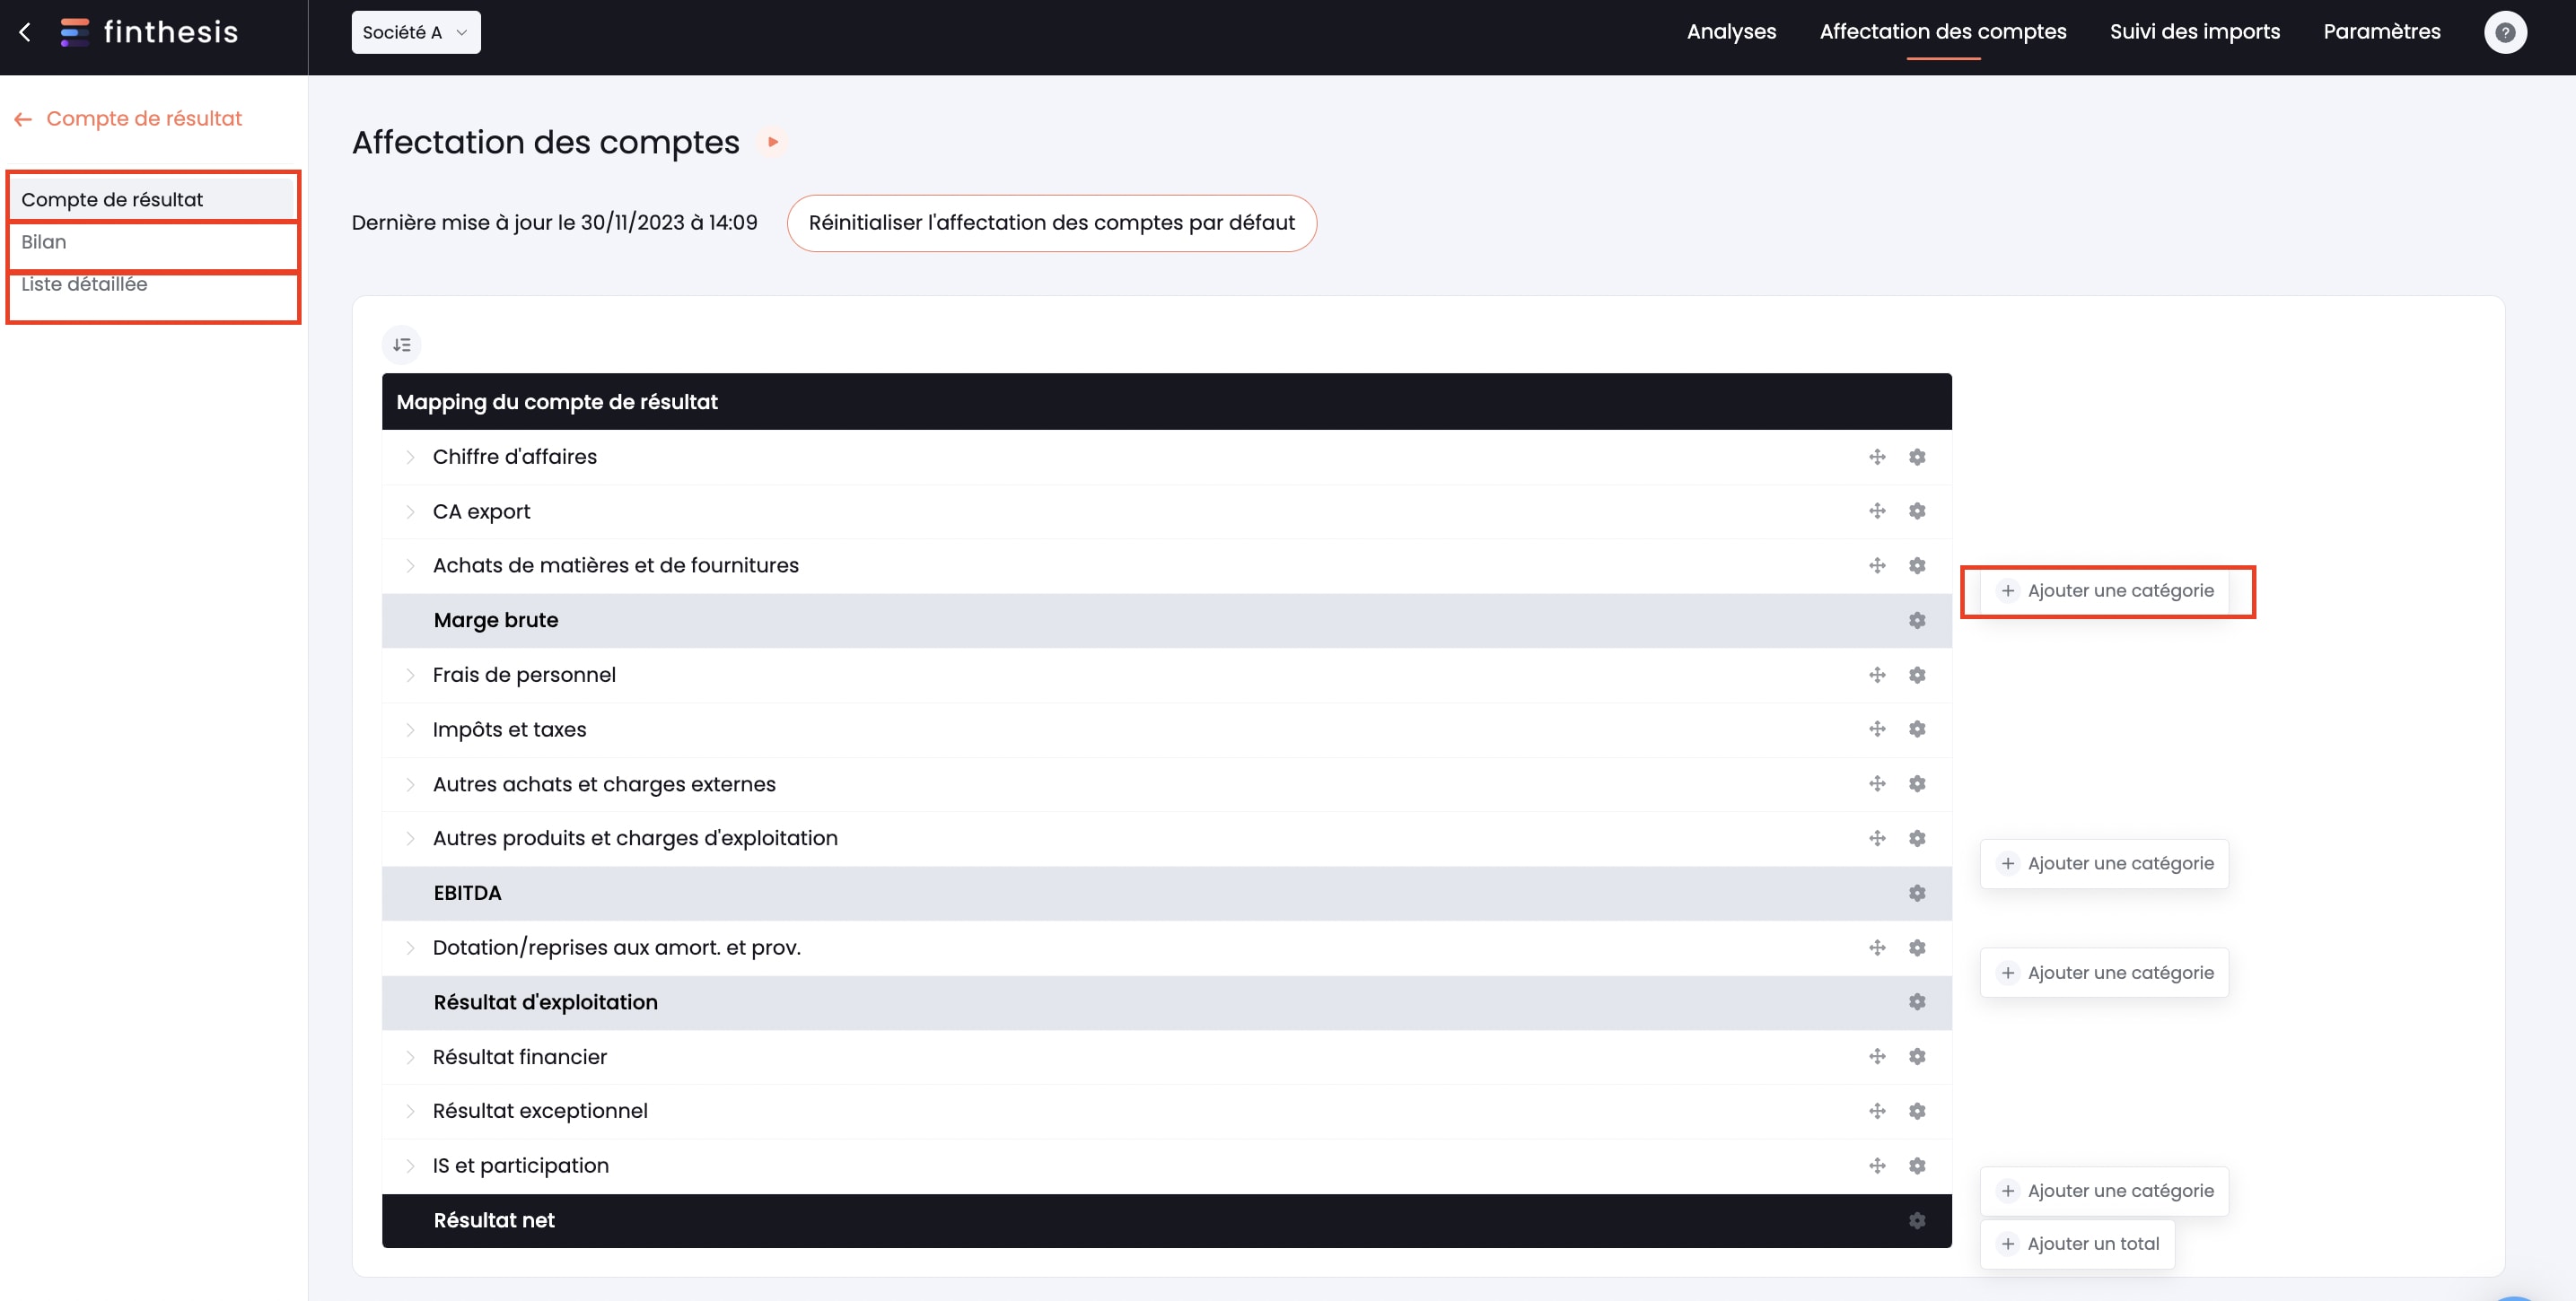Click Ajouter une catégorie beside Marge brute
Screen dimensions: 2576x1301
point(2104,591)
